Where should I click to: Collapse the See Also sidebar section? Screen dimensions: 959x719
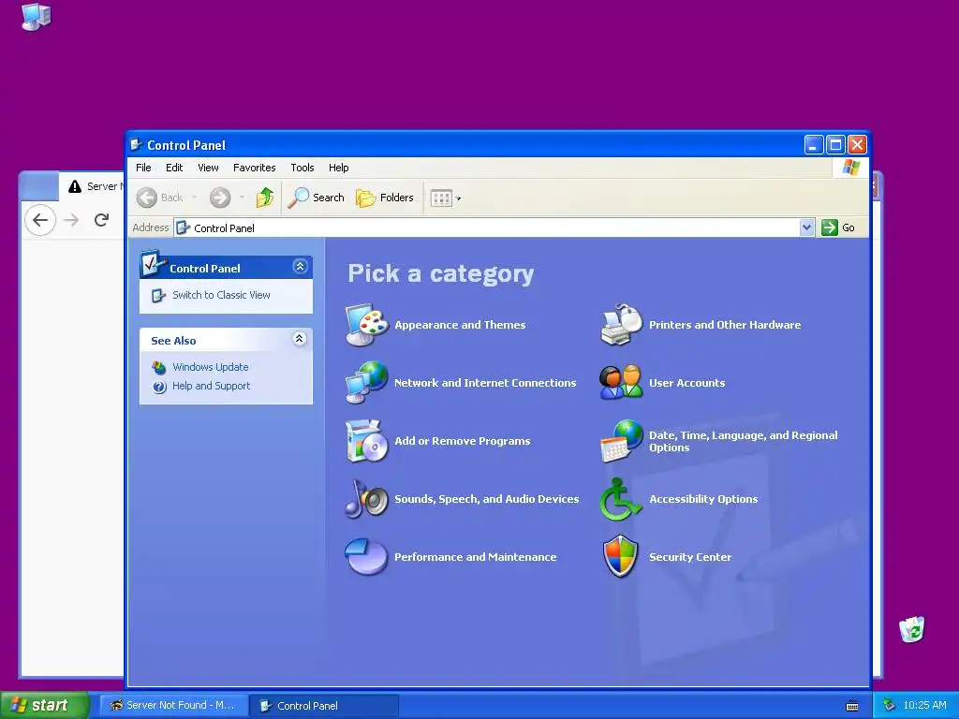click(299, 339)
